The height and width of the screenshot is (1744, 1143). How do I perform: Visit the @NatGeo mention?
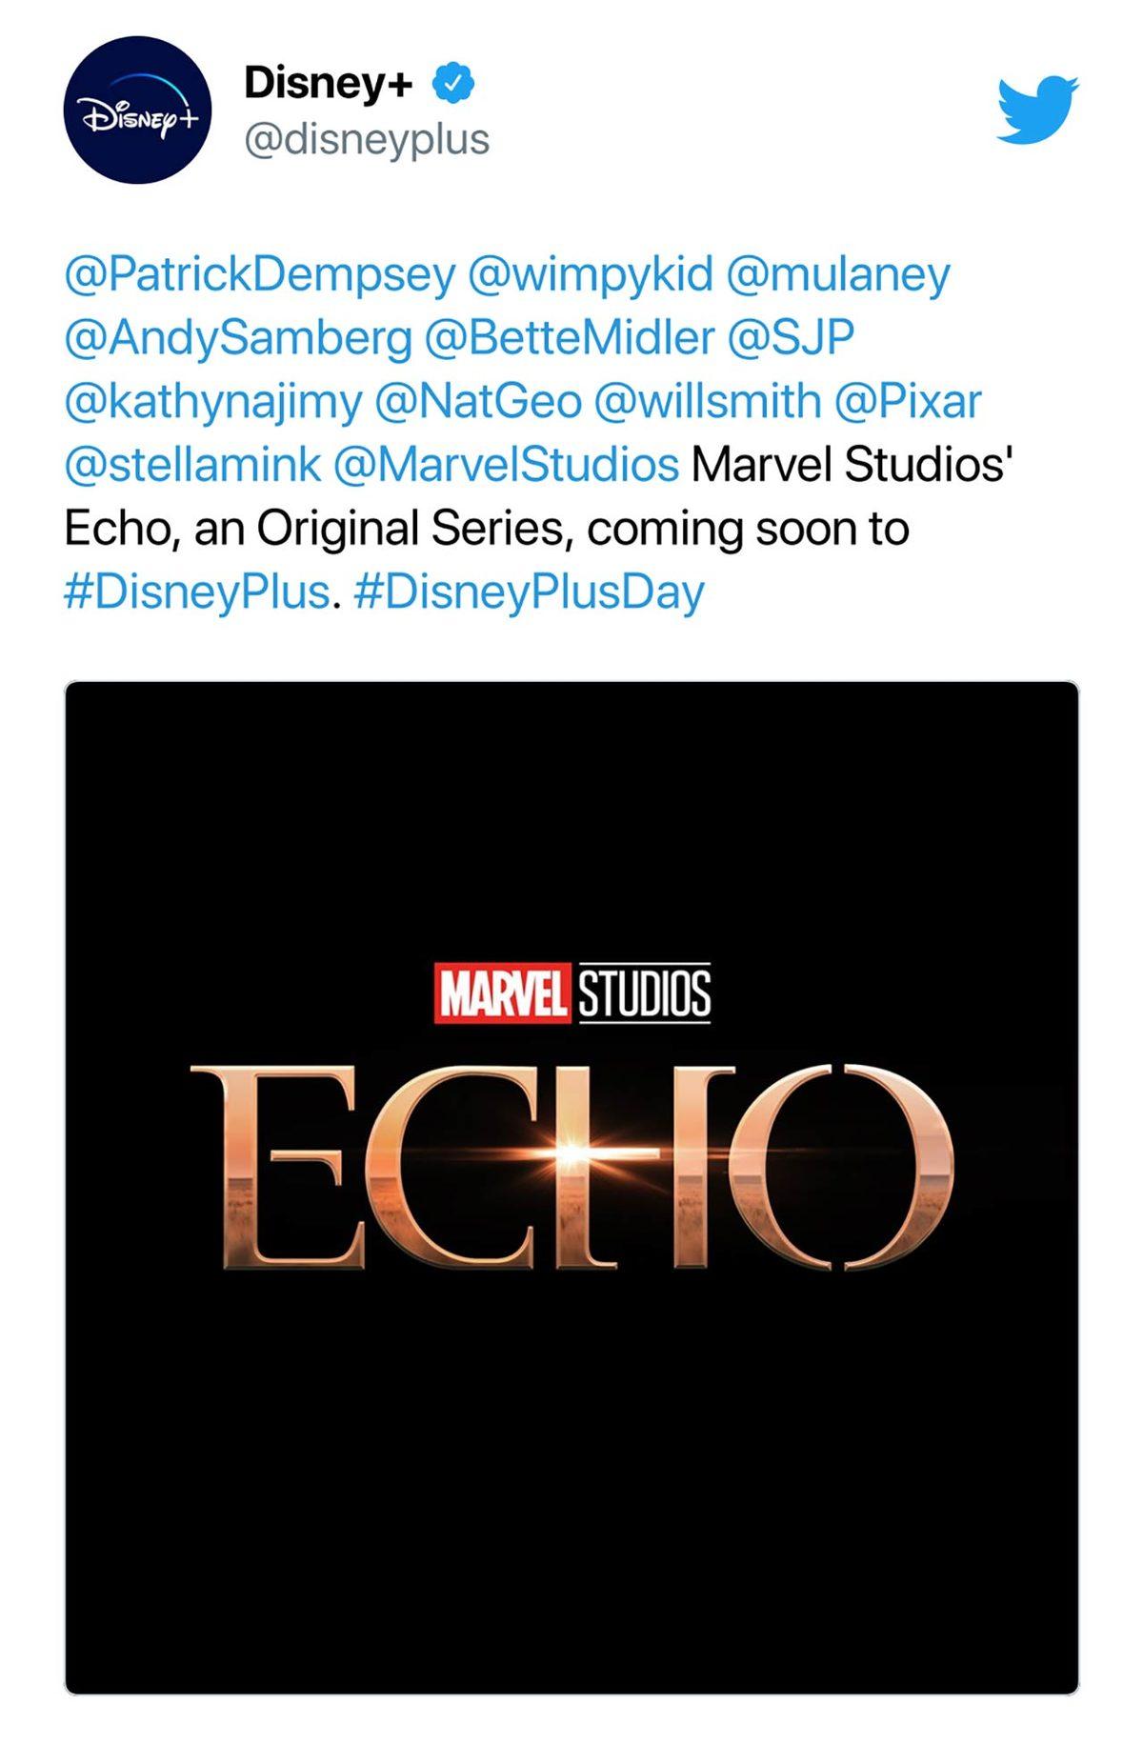pos(478,402)
